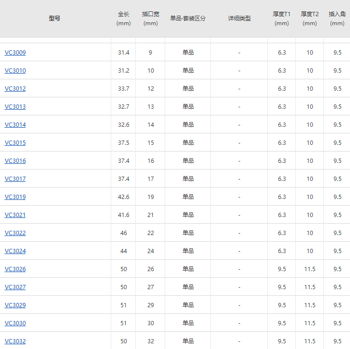Click T2 thickness 10 in the VC3013 row
350x349 pixels.
click(x=310, y=107)
